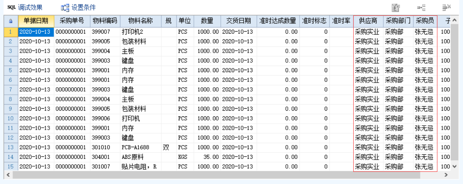Click the PCB-A1688 material name cell
Image resolution: width=463 pixels, height=184 pixels.
(x=141, y=148)
